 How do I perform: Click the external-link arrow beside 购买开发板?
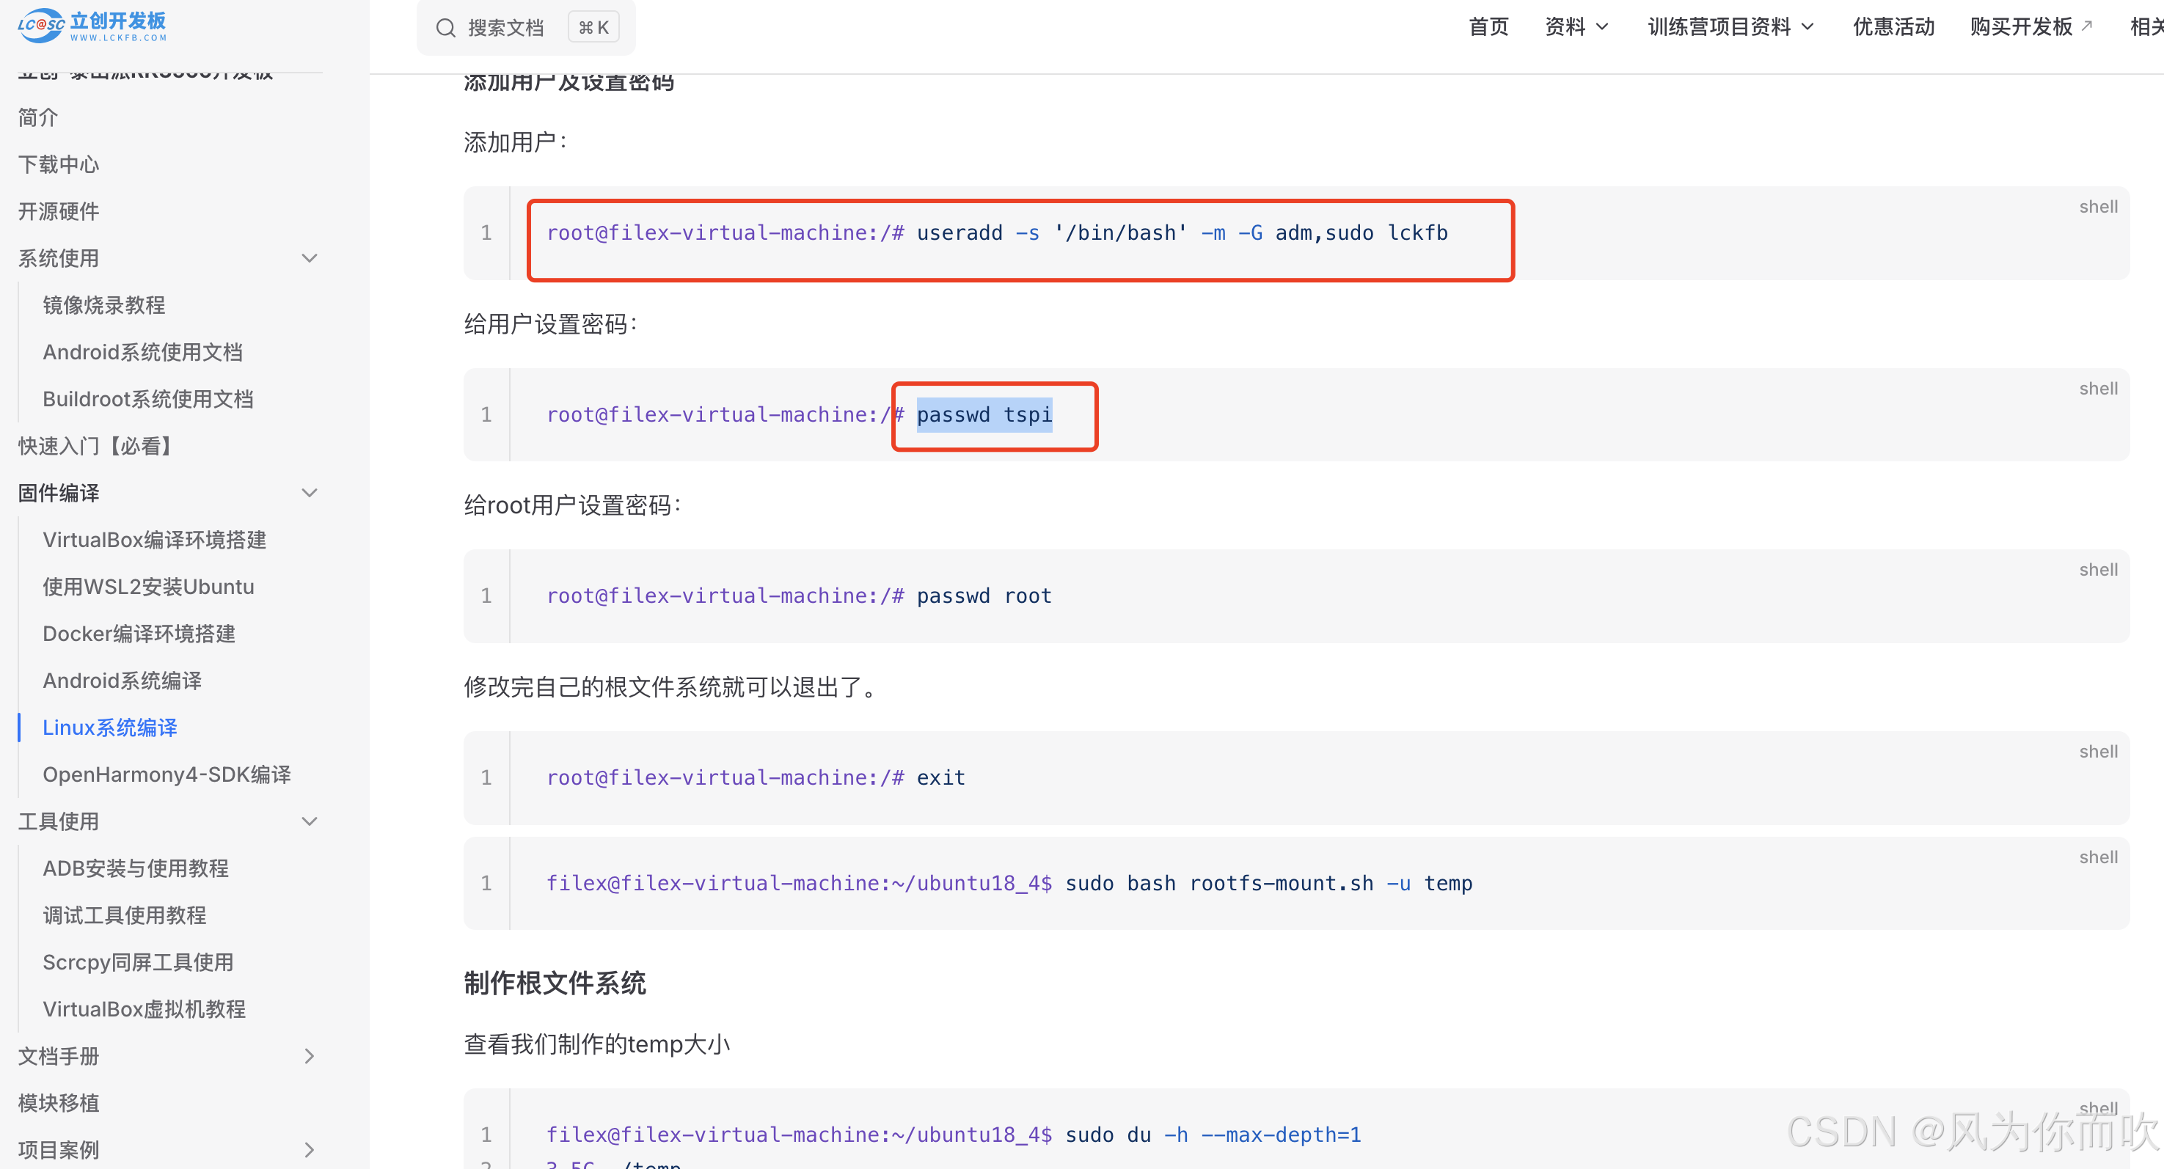click(2086, 26)
